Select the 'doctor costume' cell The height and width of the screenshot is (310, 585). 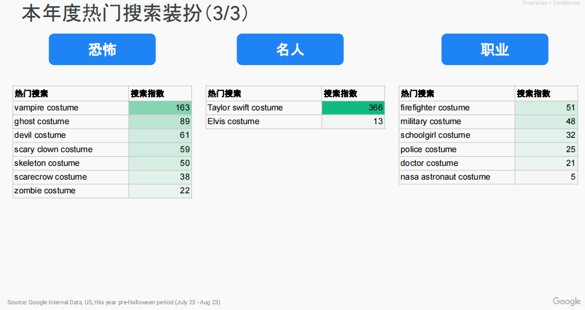[457, 163]
